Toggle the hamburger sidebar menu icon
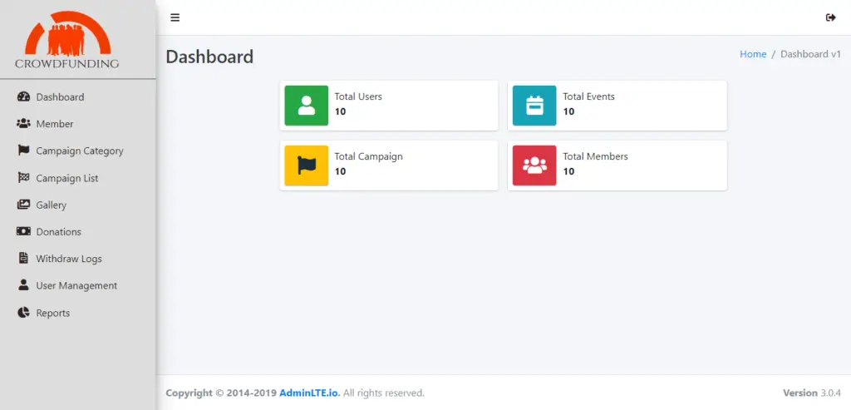The width and height of the screenshot is (851, 410). (x=175, y=17)
